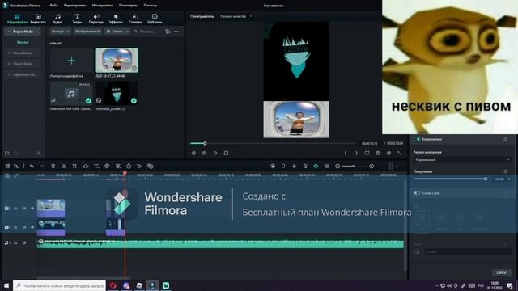The width and height of the screenshot is (518, 291).
Task: Open the Редактировать menu
Action: (x=75, y=6)
